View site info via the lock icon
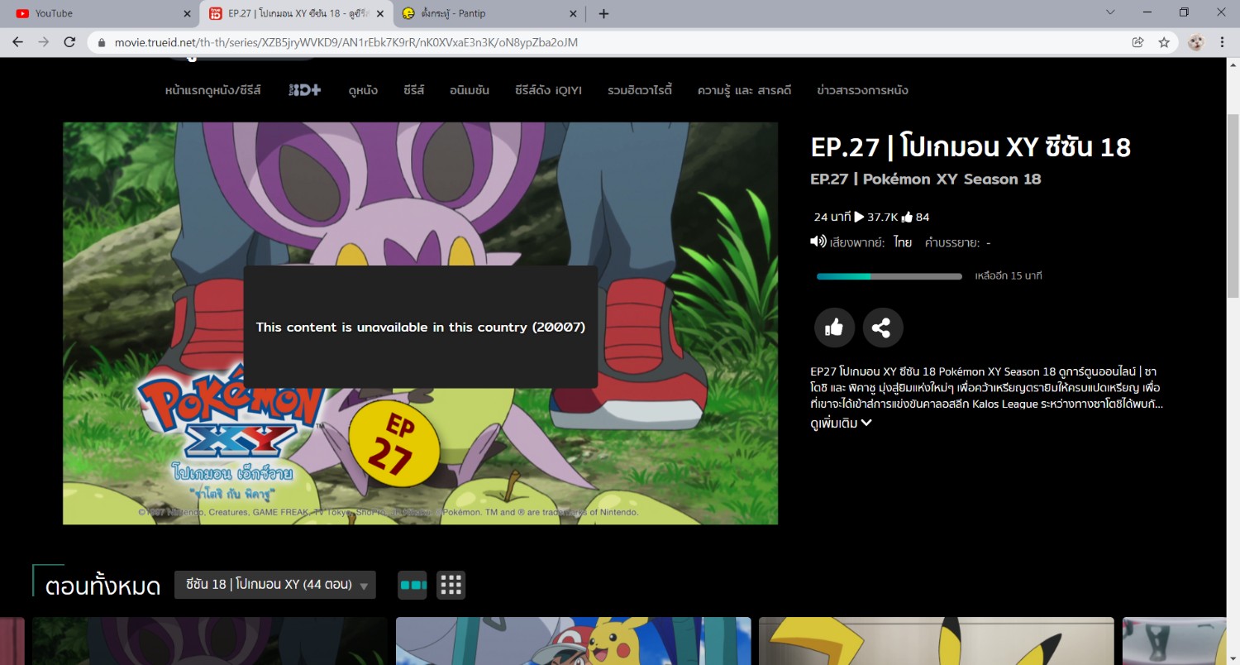The image size is (1240, 665). coord(103,42)
